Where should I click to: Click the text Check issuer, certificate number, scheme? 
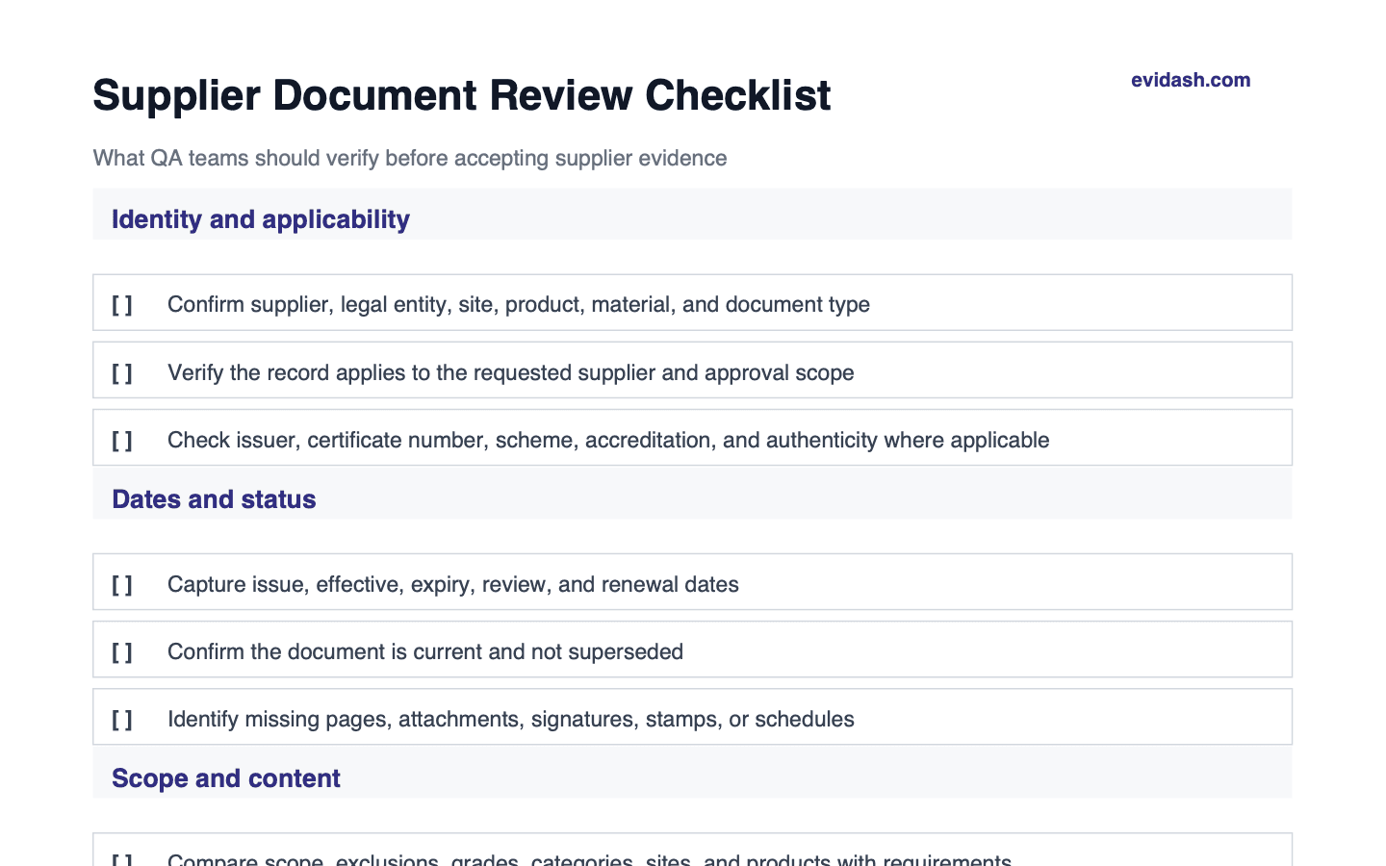pos(608,440)
